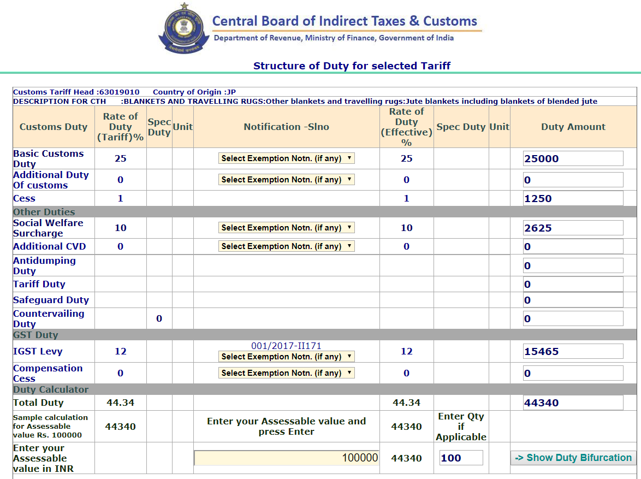Expand Social Welfare Surcharge exemption dropdown
Image resolution: width=641 pixels, height=479 pixels.
pos(286,227)
